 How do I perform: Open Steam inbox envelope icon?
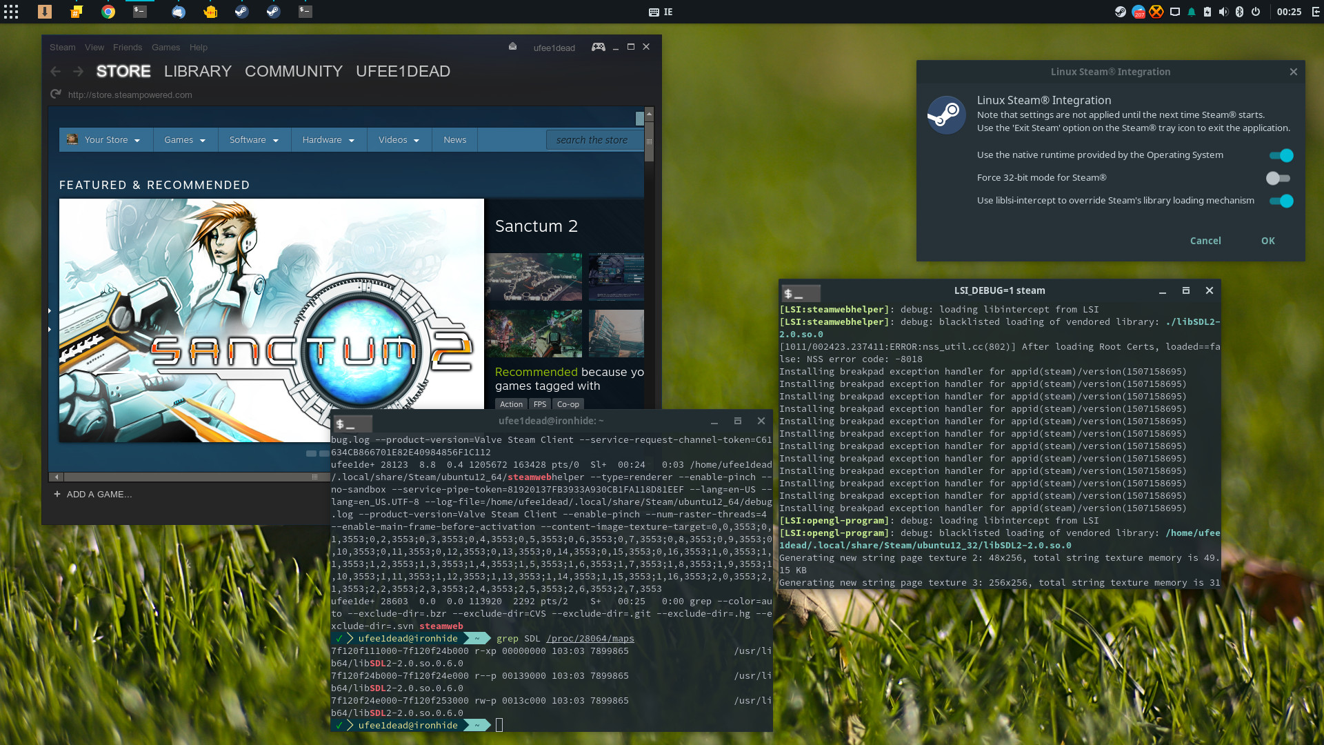pyautogui.click(x=512, y=47)
